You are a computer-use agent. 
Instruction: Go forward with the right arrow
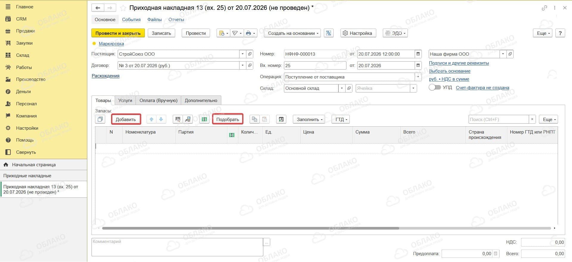[110, 8]
